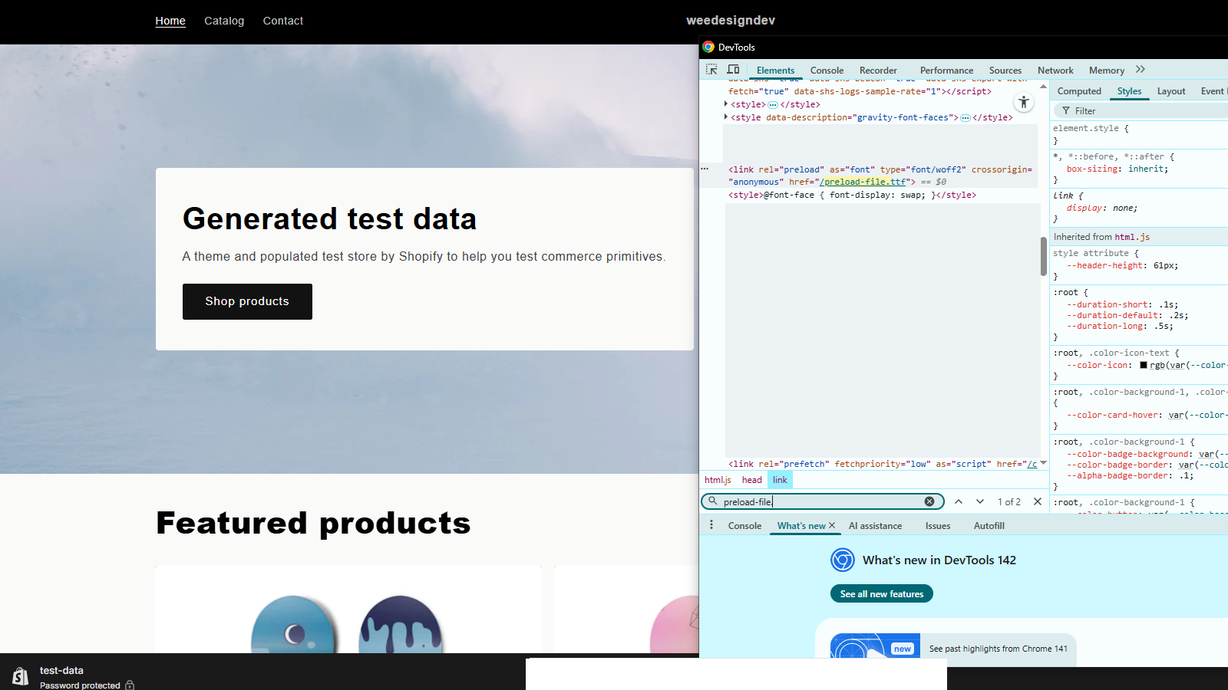Open the Catalog navigation link
Screen dimensions: 1228x690
pos(224,21)
